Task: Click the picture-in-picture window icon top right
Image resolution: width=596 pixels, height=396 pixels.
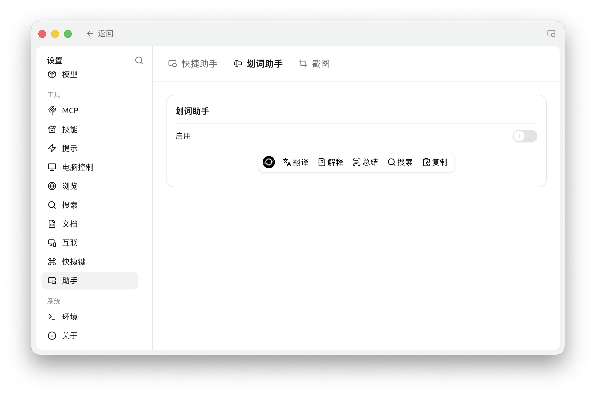Action: [551, 34]
